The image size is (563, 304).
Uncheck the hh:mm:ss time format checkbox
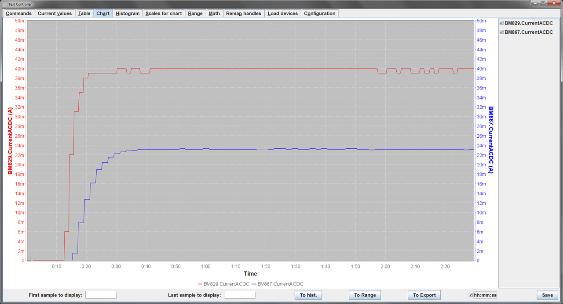(471, 295)
